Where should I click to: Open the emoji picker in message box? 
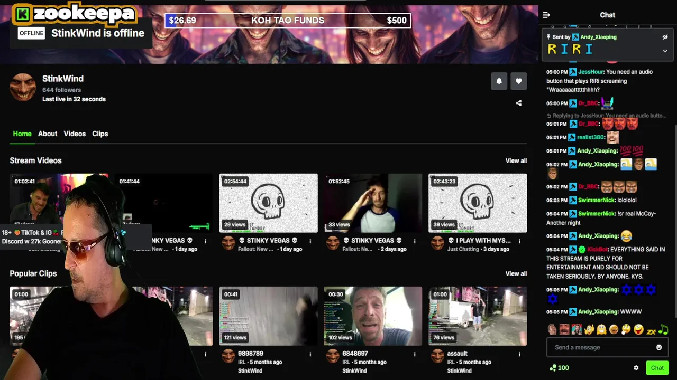(x=659, y=347)
